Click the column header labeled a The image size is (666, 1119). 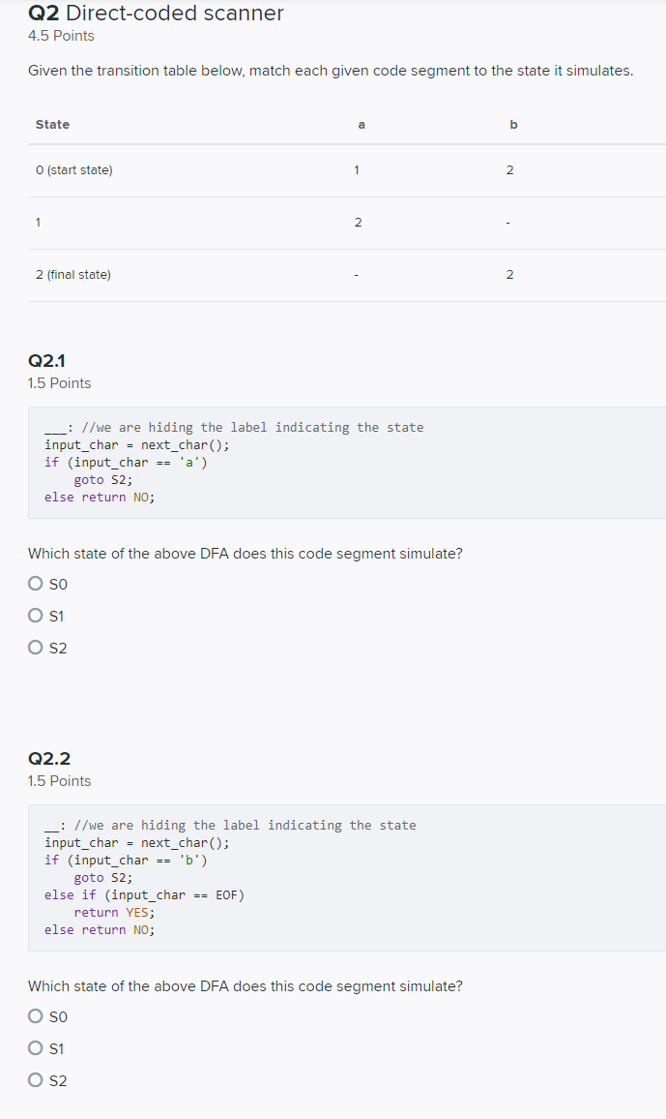tap(361, 124)
